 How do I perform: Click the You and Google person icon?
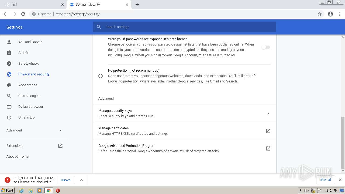(9, 42)
